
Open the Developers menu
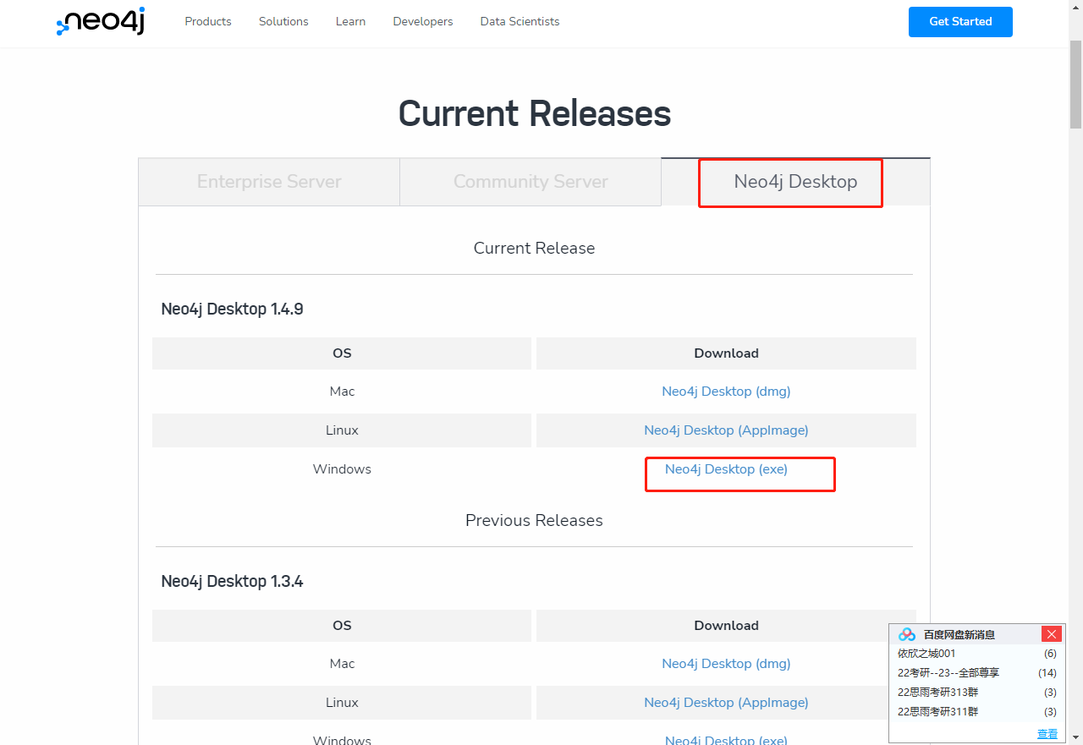423,21
